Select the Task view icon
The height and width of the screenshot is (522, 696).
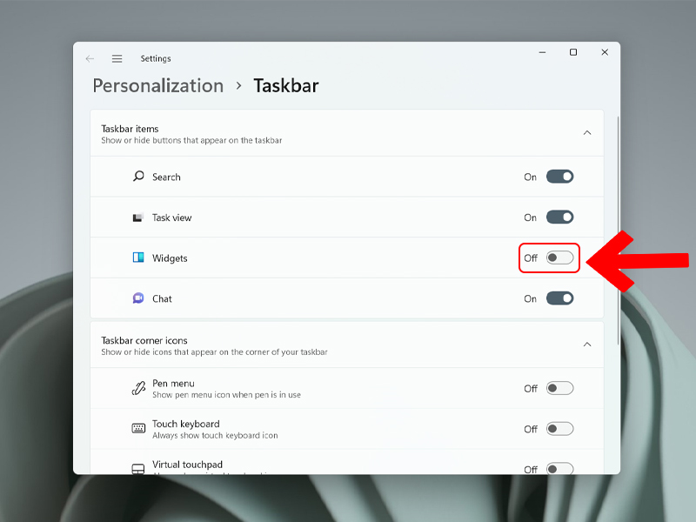click(138, 217)
